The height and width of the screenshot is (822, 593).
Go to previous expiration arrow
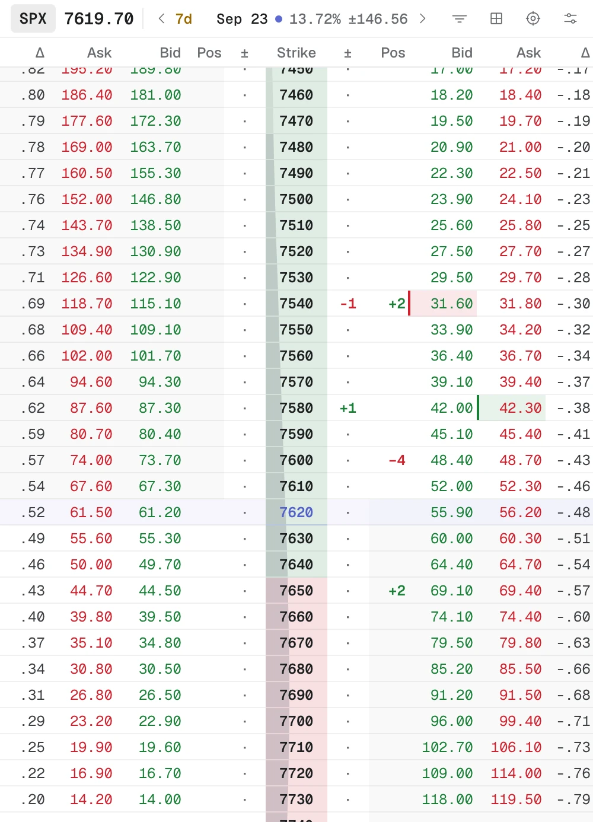[161, 19]
